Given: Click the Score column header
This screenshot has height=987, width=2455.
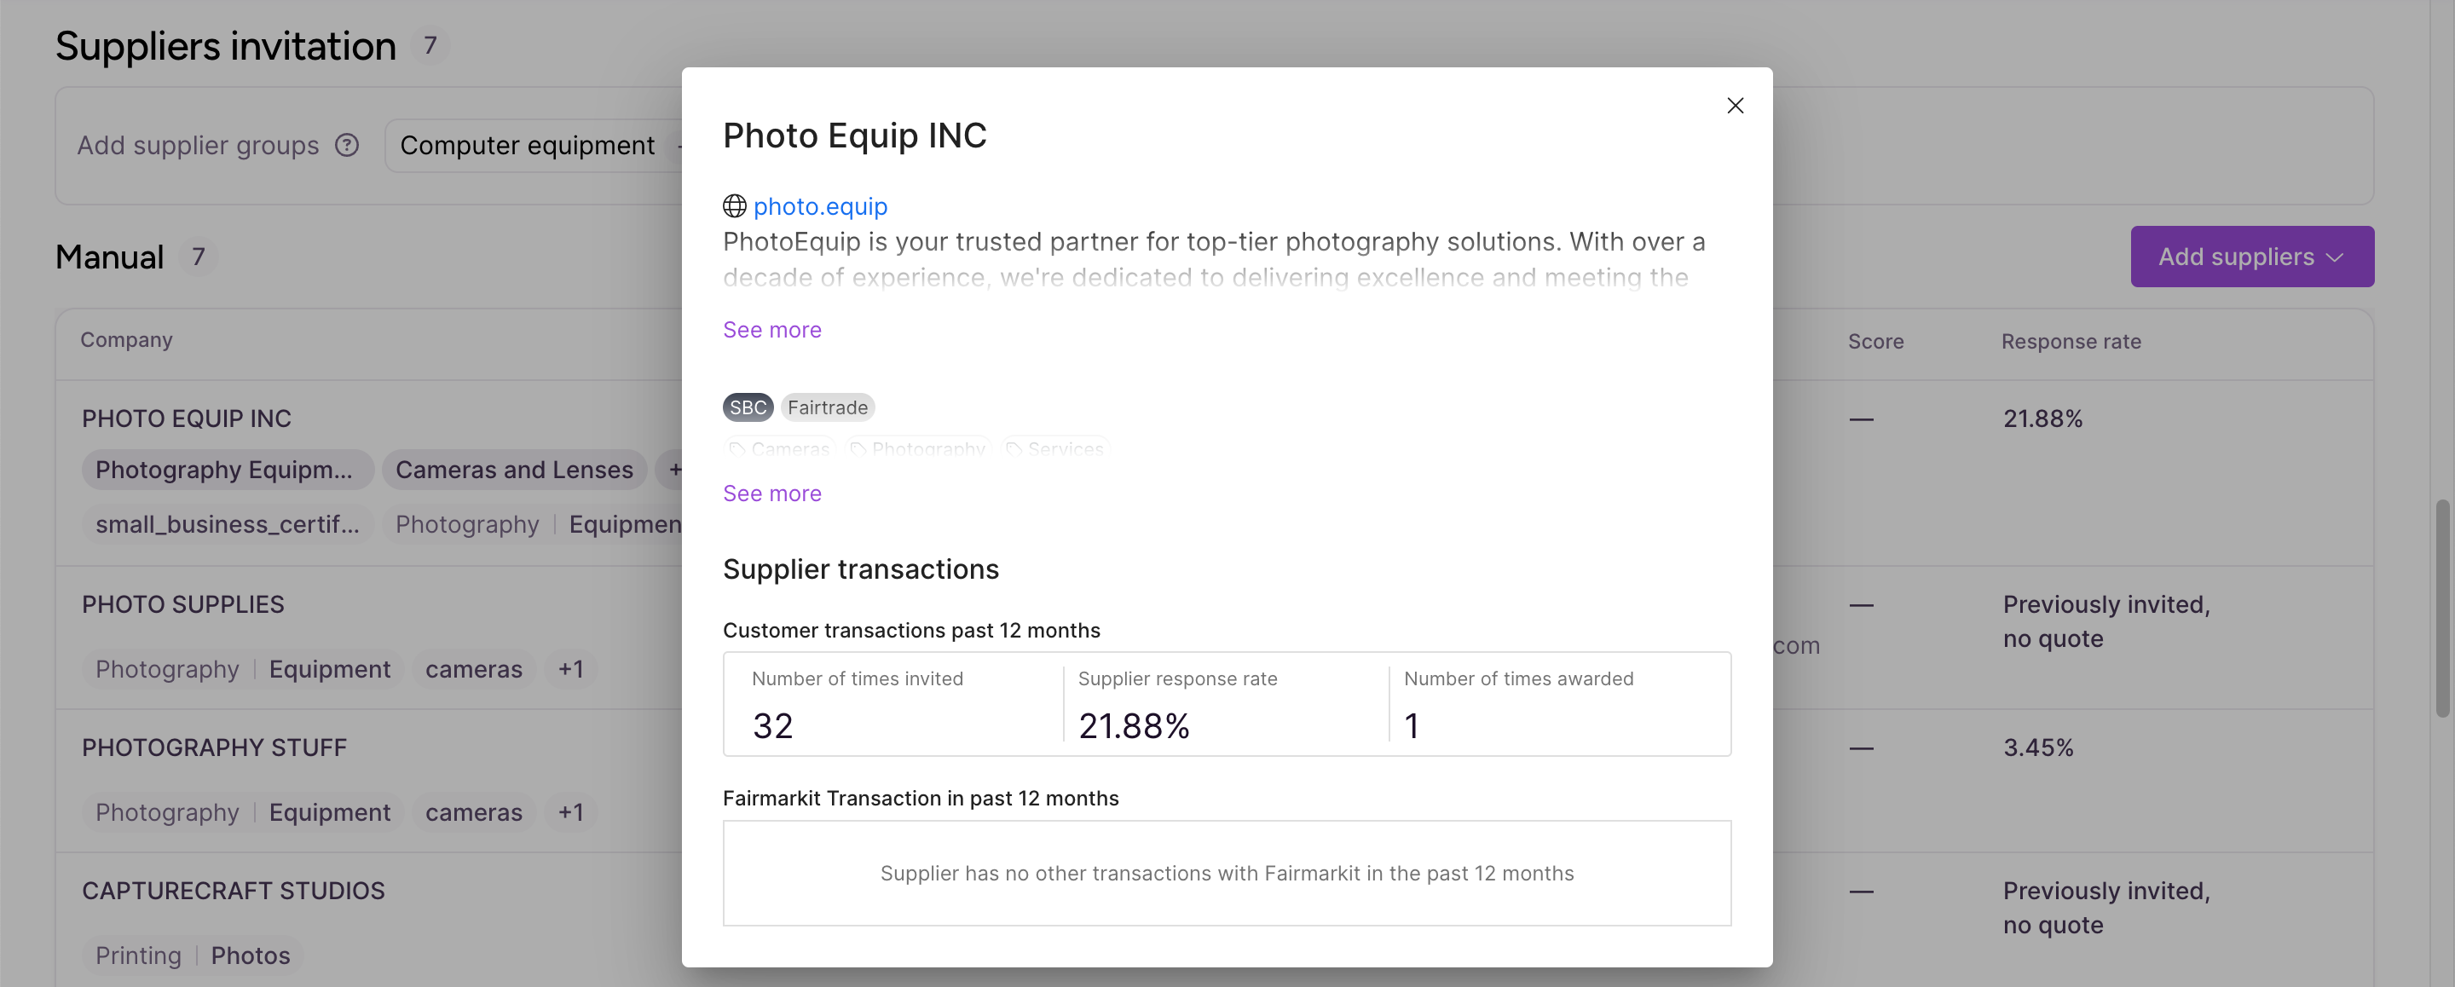Looking at the screenshot, I should point(1875,341).
